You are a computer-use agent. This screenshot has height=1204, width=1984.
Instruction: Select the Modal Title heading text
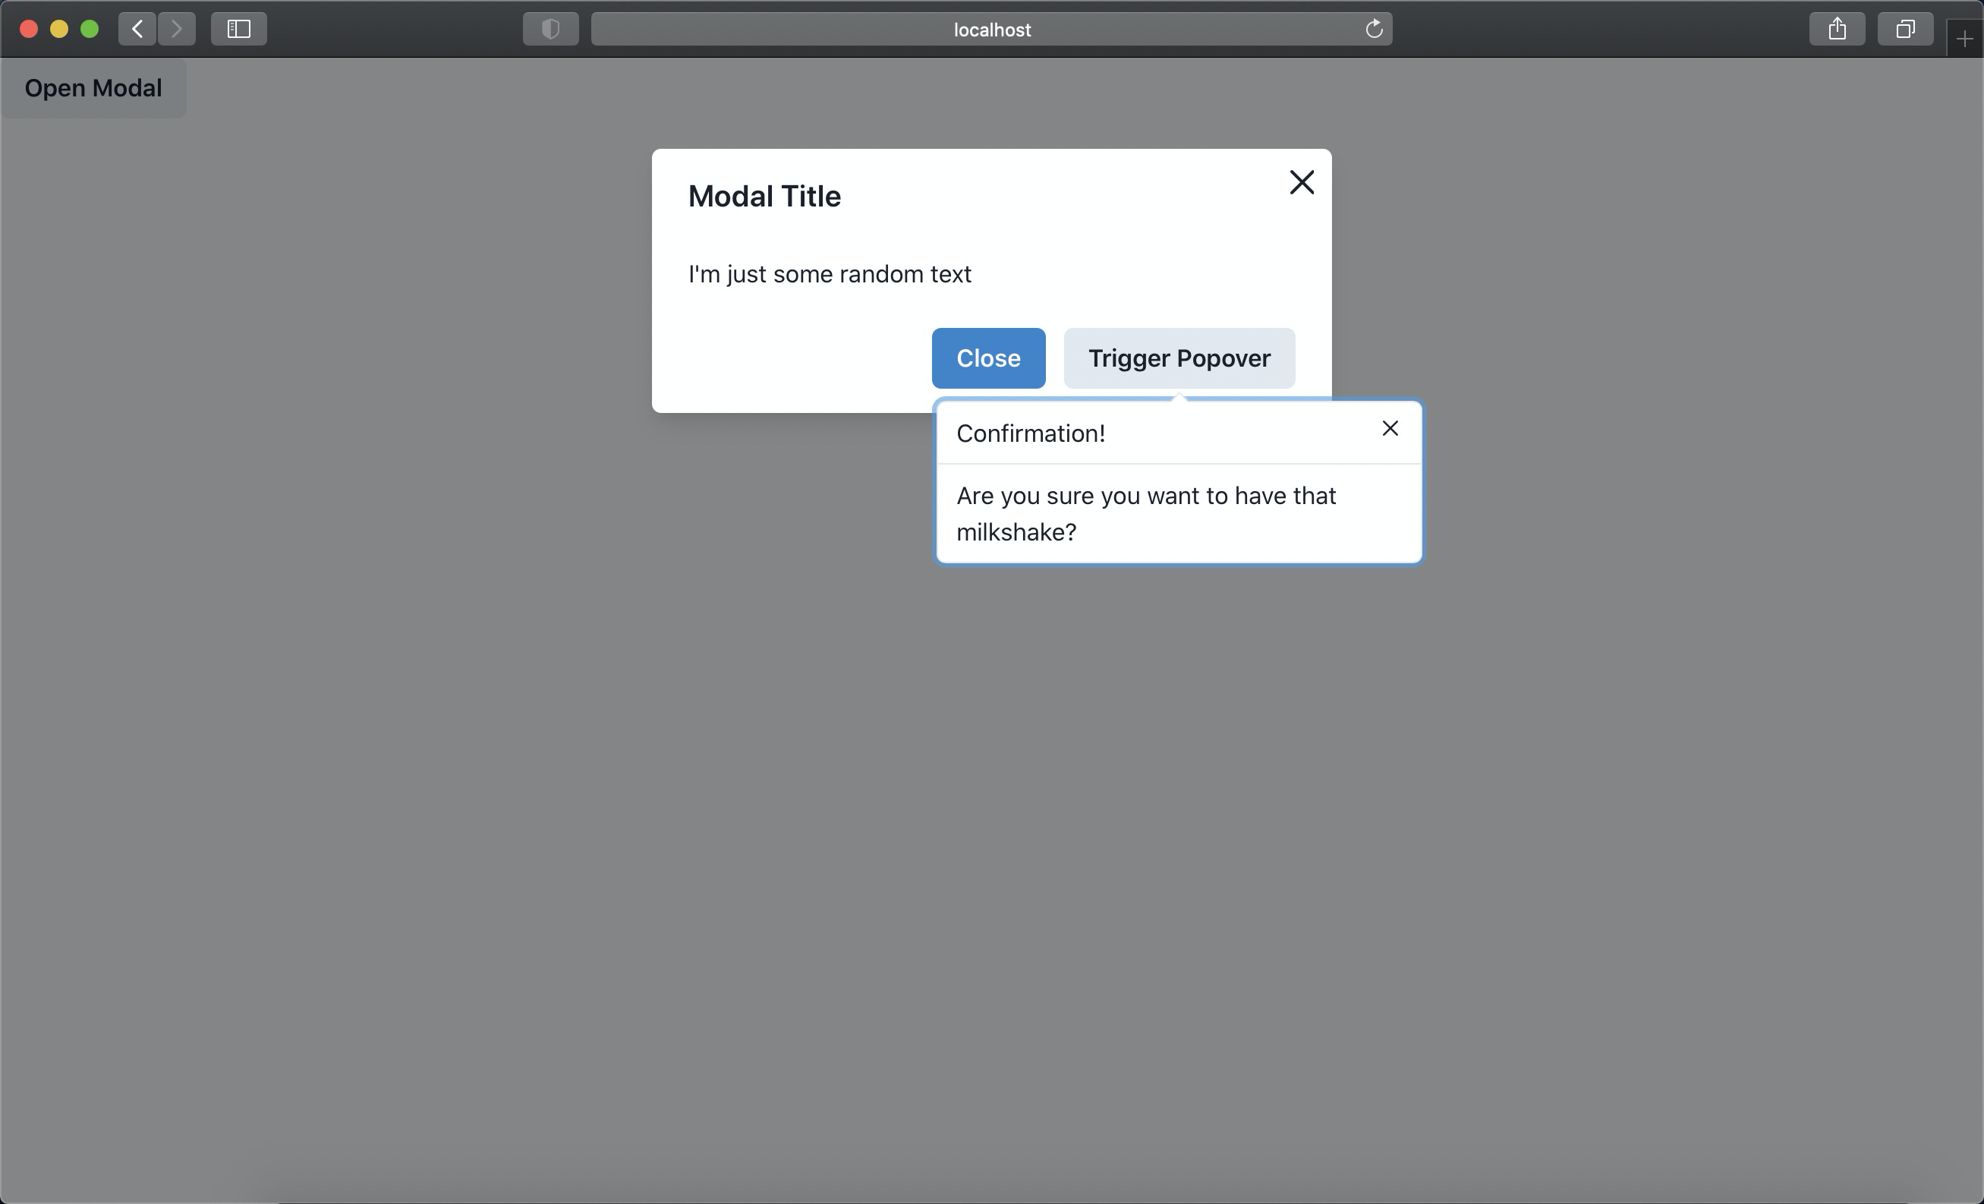tap(764, 196)
